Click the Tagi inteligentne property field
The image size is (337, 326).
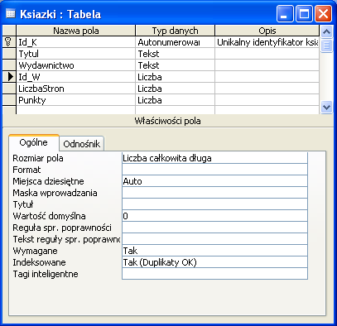[x=214, y=274]
